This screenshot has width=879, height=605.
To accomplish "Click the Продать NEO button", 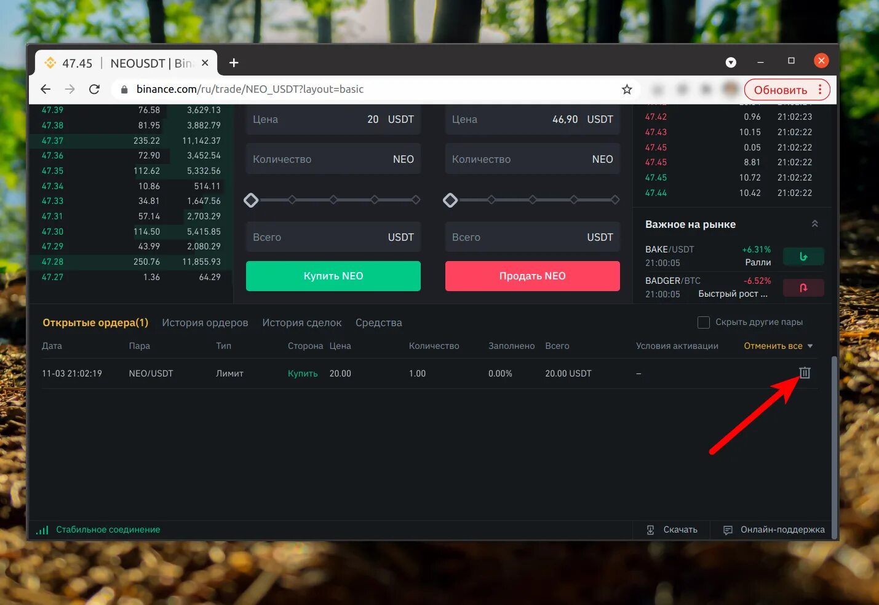I will (x=533, y=276).
